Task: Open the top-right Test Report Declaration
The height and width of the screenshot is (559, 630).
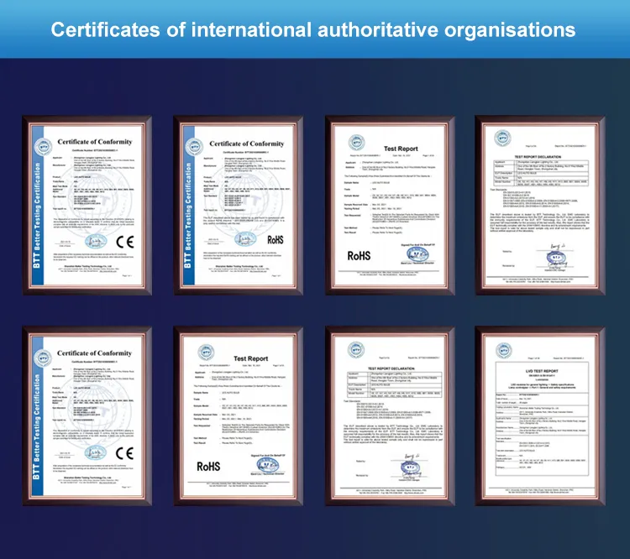Action: [x=538, y=206]
